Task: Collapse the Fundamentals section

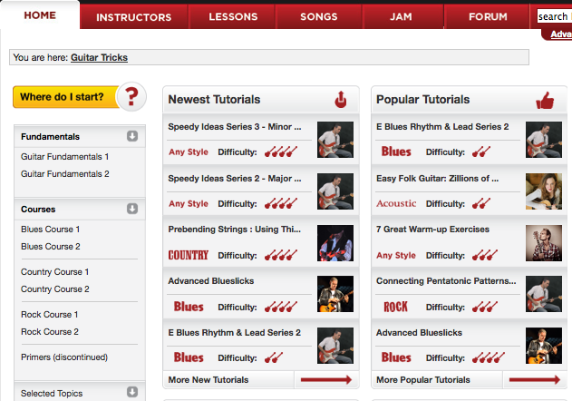Action: [x=132, y=136]
